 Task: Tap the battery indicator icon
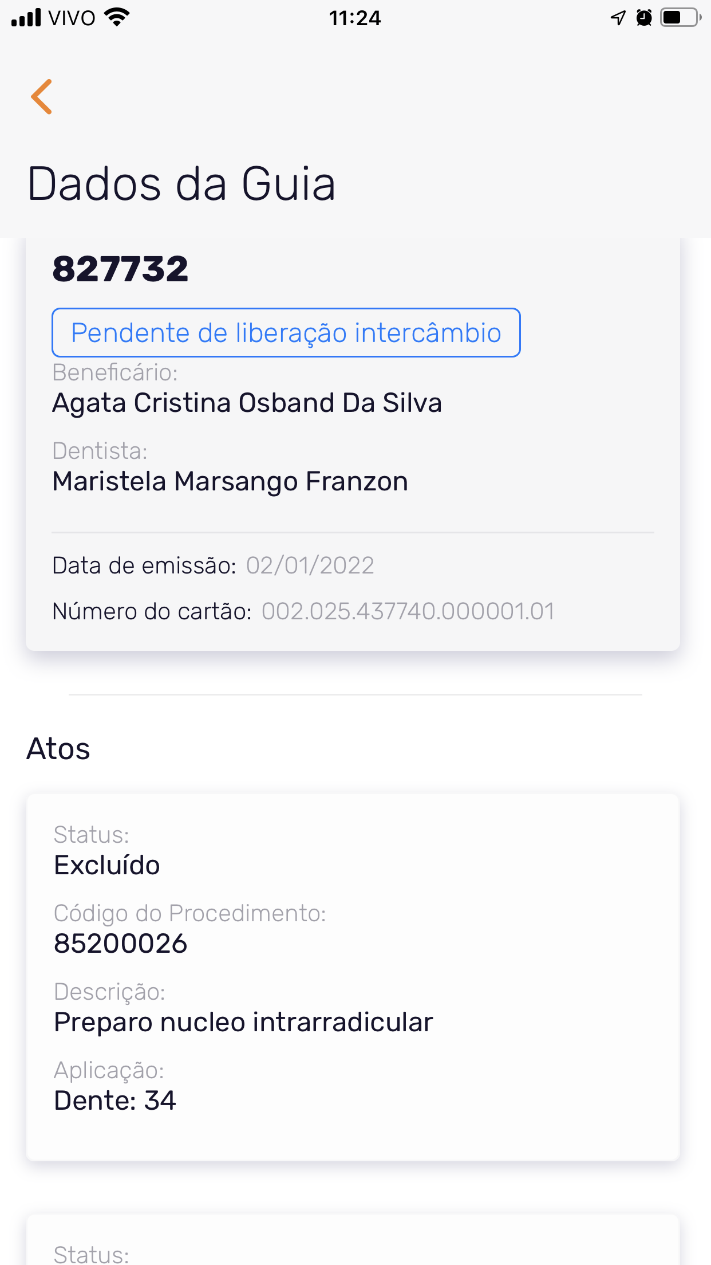click(680, 18)
